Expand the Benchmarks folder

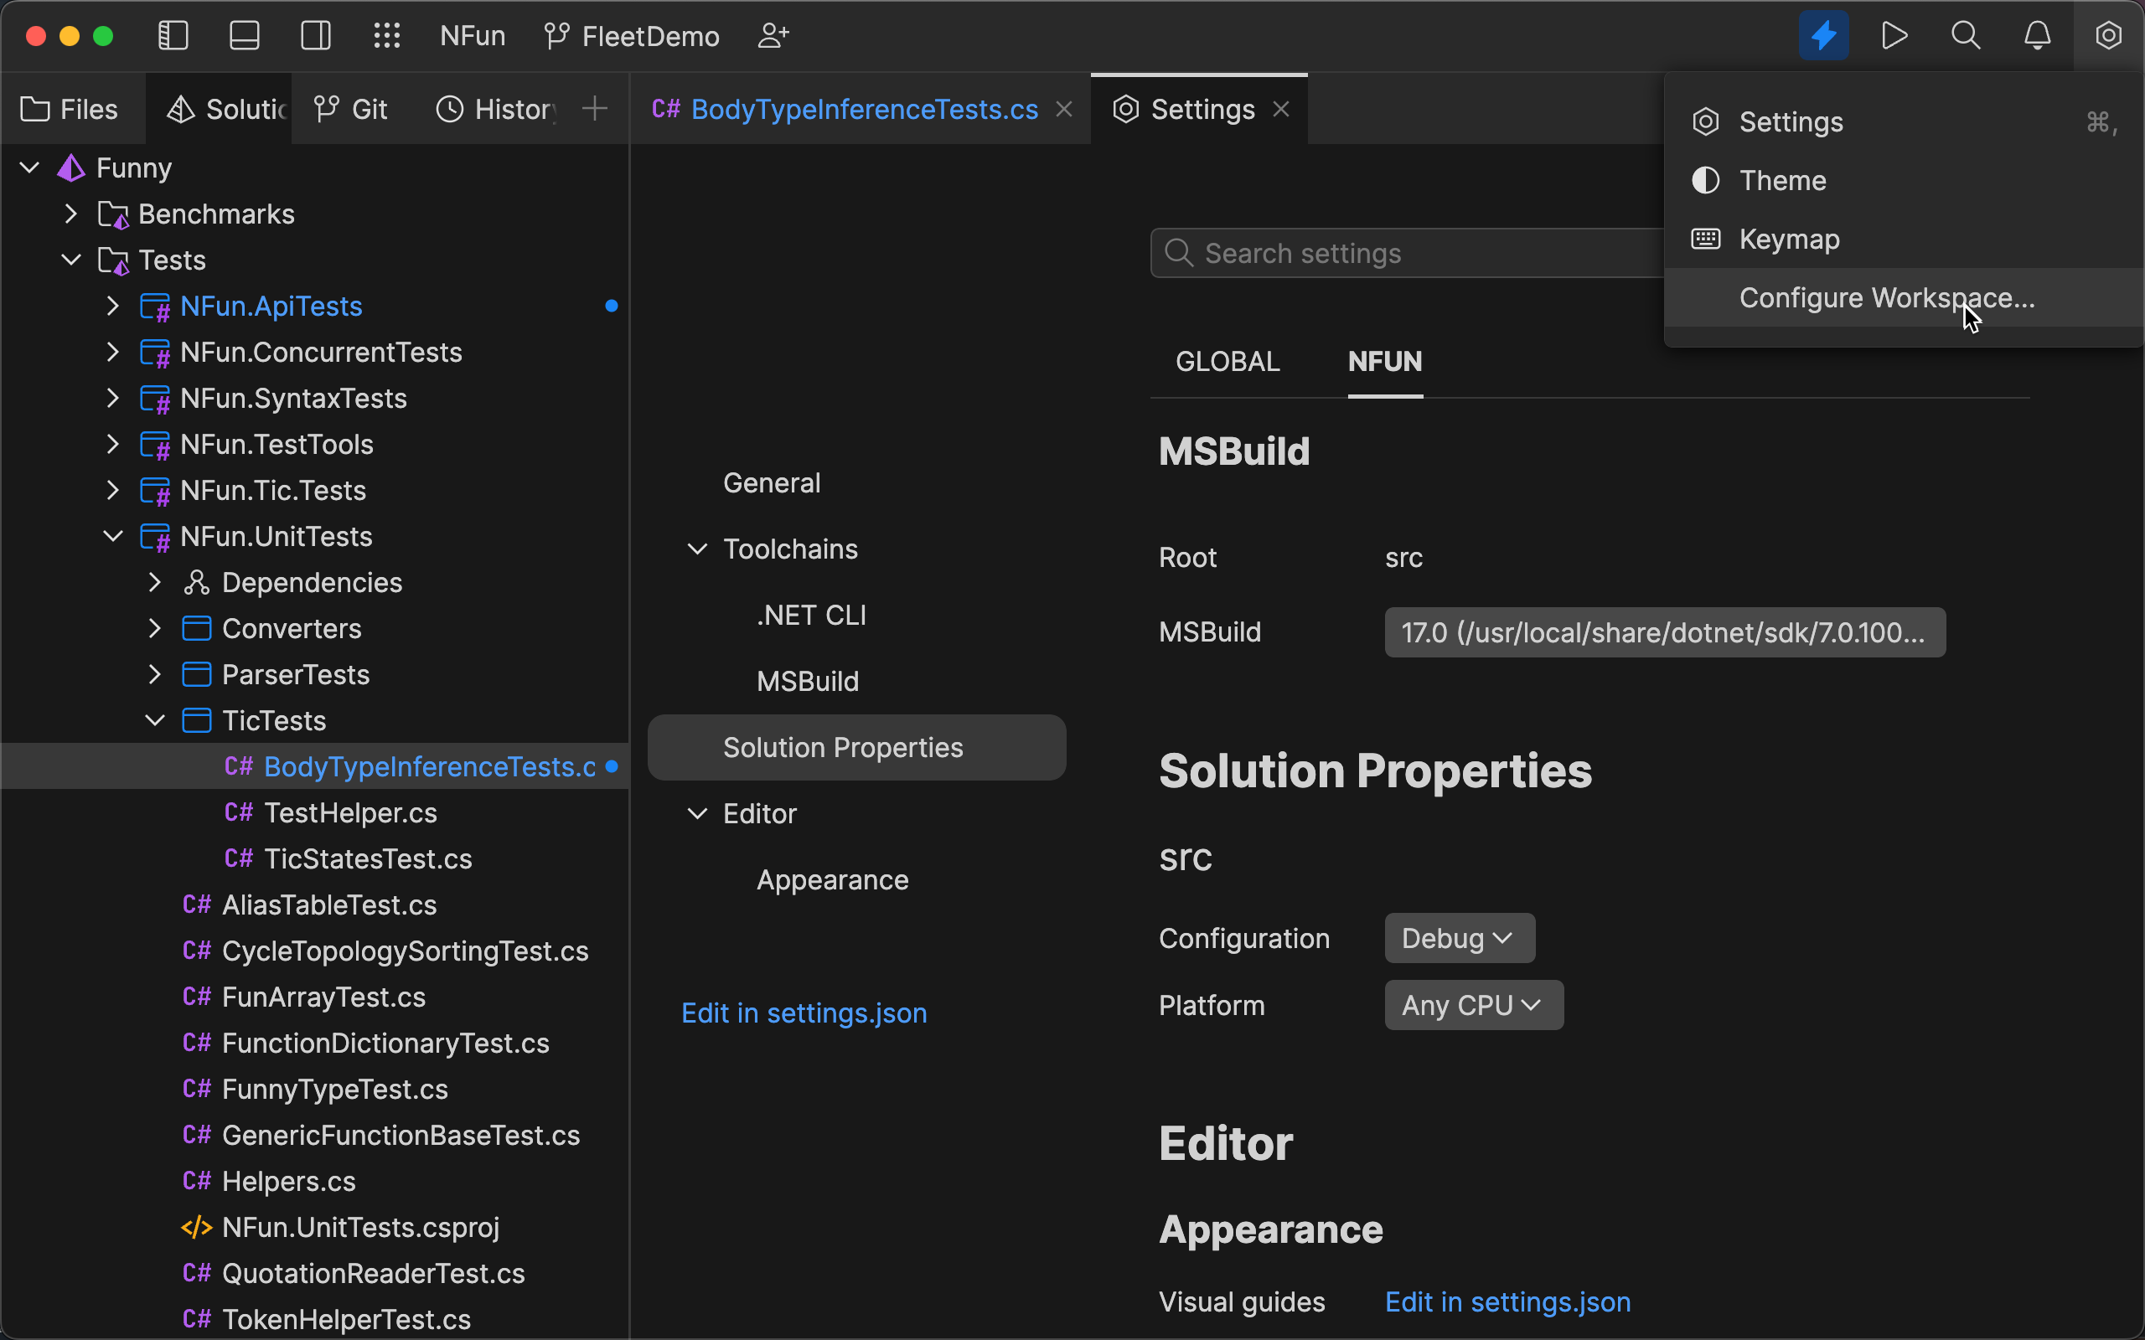point(72,214)
